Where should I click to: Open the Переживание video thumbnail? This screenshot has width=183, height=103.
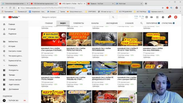pyautogui.click(x=105, y=39)
